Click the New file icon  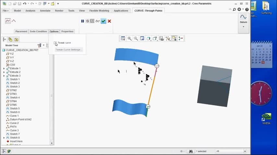tap(10, 4)
